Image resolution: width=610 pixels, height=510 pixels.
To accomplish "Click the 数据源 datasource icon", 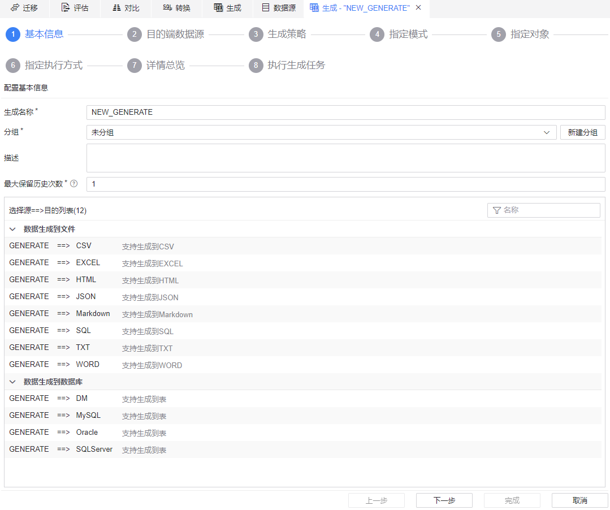I will [265, 8].
